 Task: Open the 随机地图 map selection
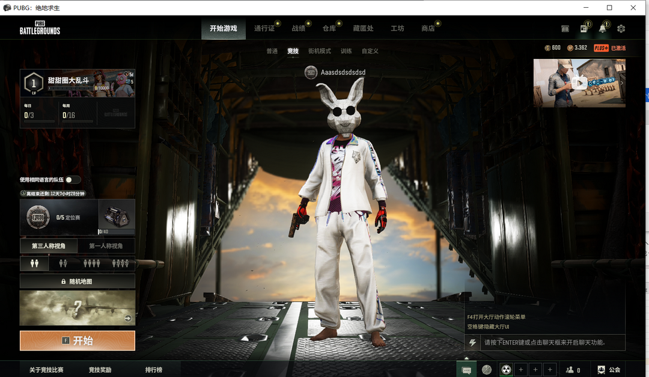[x=77, y=281]
